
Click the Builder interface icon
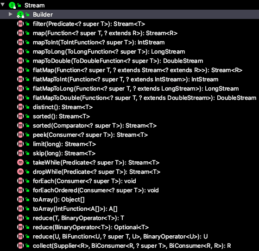coord(20,14)
